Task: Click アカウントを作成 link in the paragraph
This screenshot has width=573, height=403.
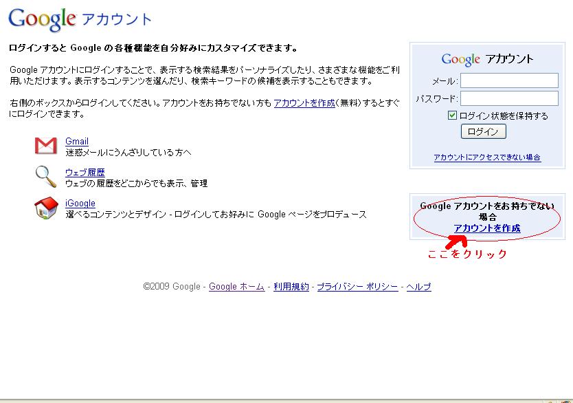Action: [304, 103]
